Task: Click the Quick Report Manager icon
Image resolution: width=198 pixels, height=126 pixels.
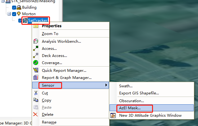Action: 36,70
